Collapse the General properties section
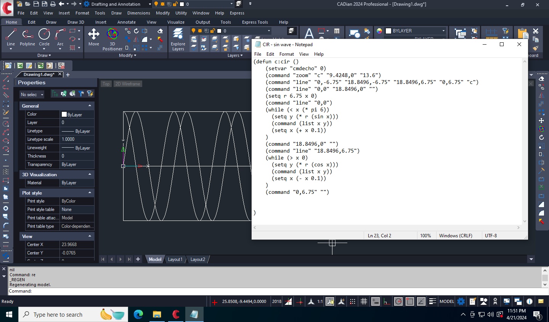The width and height of the screenshot is (549, 322). 90,106
